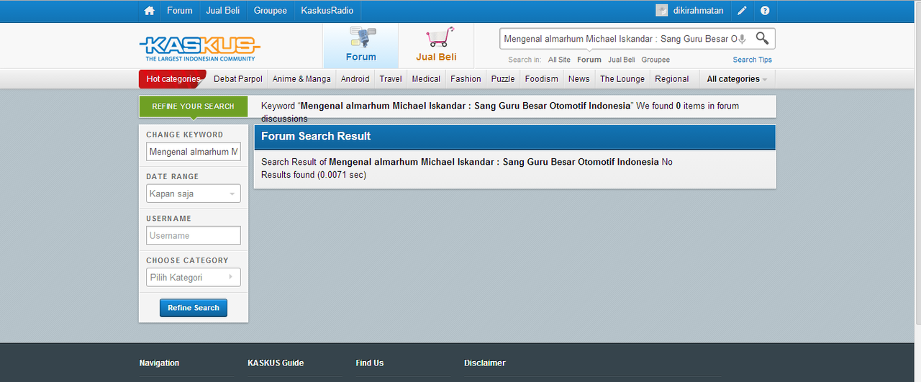The height and width of the screenshot is (382, 921).
Task: Click the KASKUS Guide footer heading
Action: pyautogui.click(x=276, y=363)
